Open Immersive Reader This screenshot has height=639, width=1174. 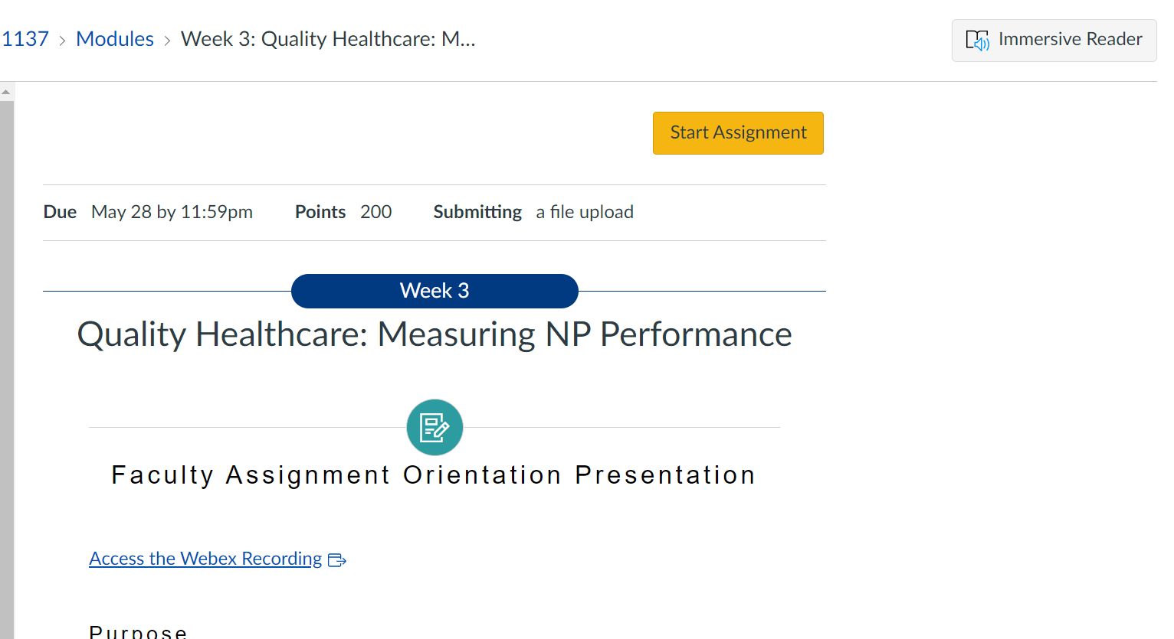(x=1054, y=40)
